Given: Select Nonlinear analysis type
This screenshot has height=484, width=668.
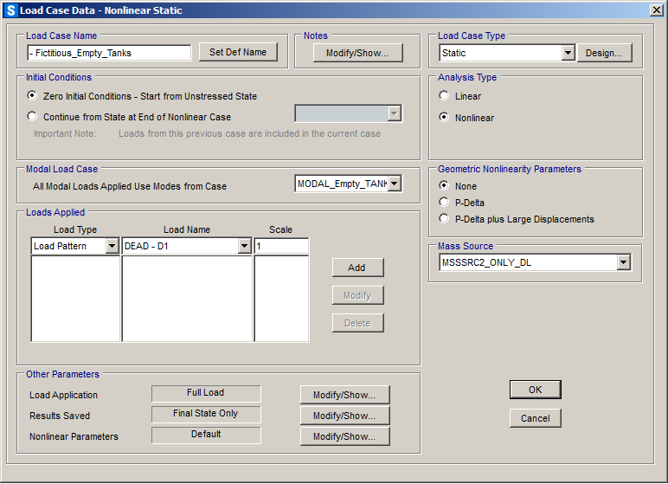Looking at the screenshot, I should [x=445, y=118].
